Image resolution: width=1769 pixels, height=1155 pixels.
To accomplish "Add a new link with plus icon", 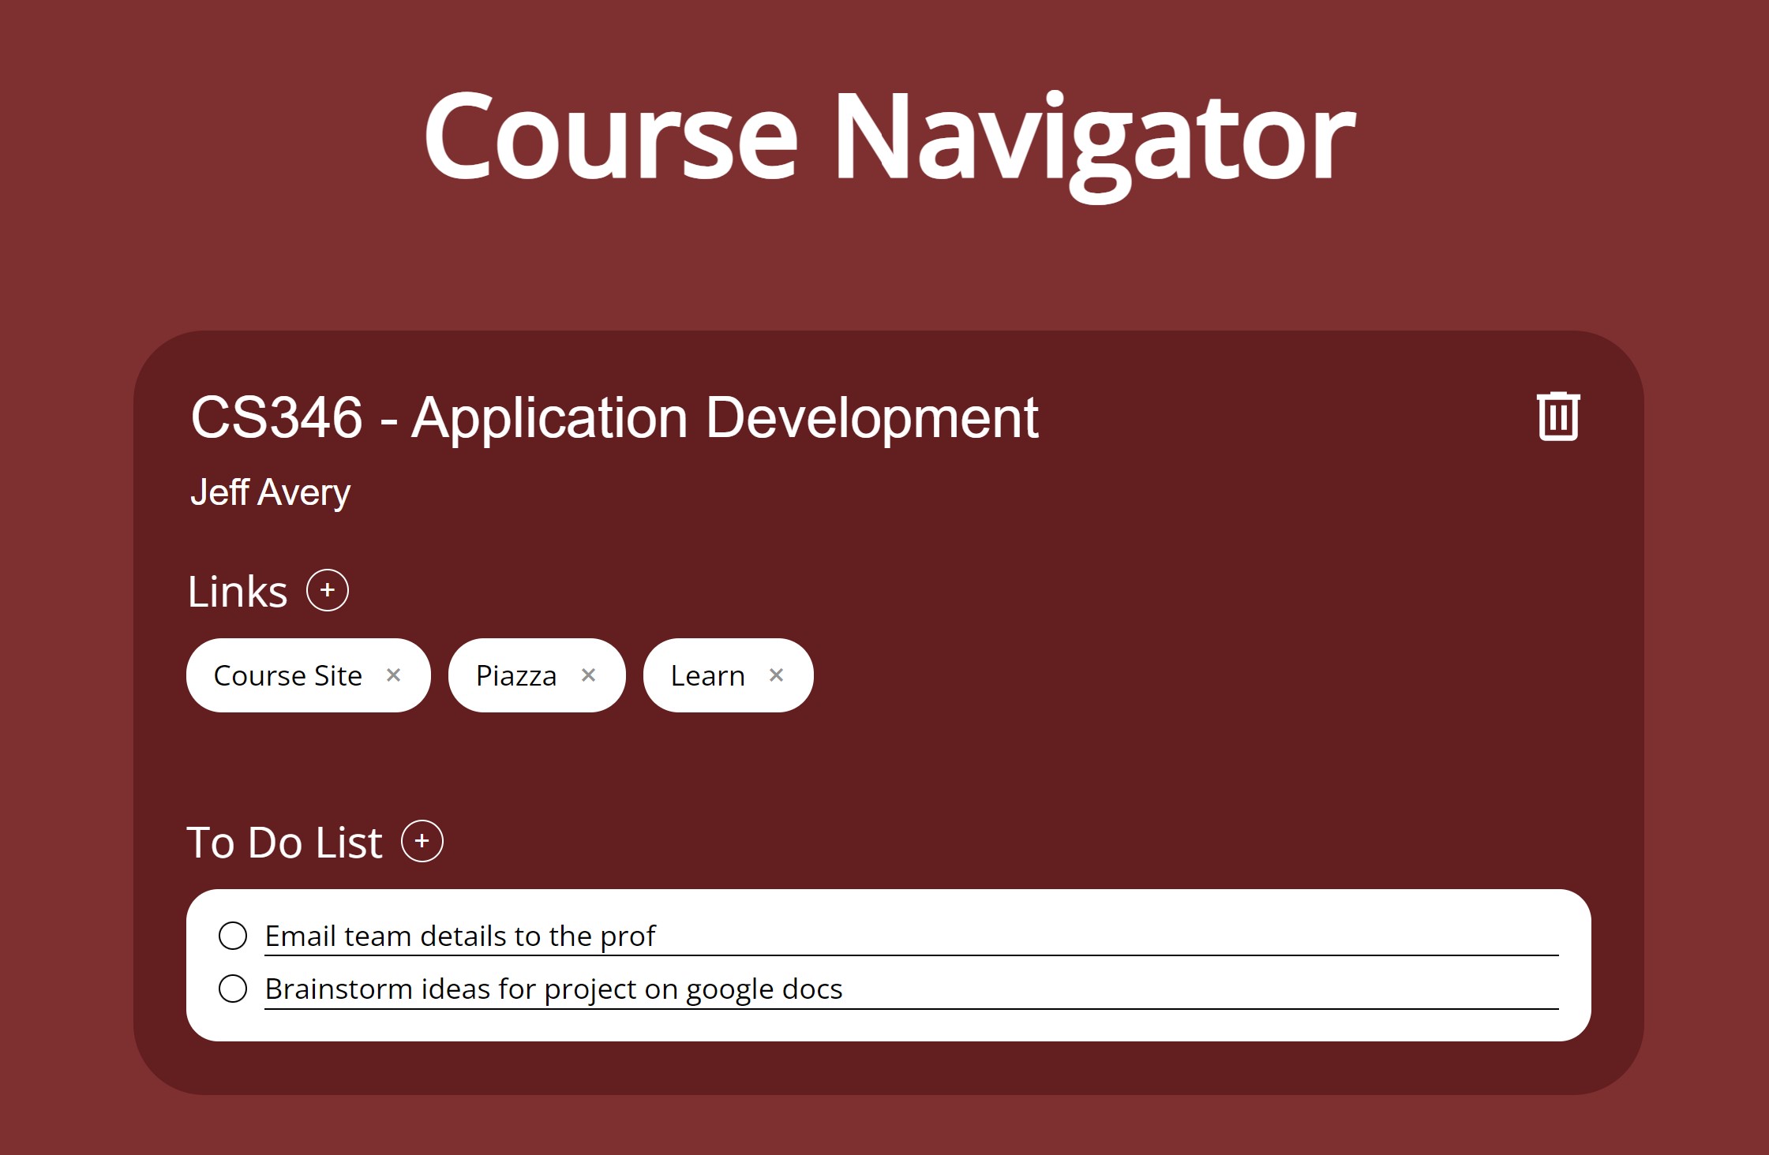I will 328,590.
